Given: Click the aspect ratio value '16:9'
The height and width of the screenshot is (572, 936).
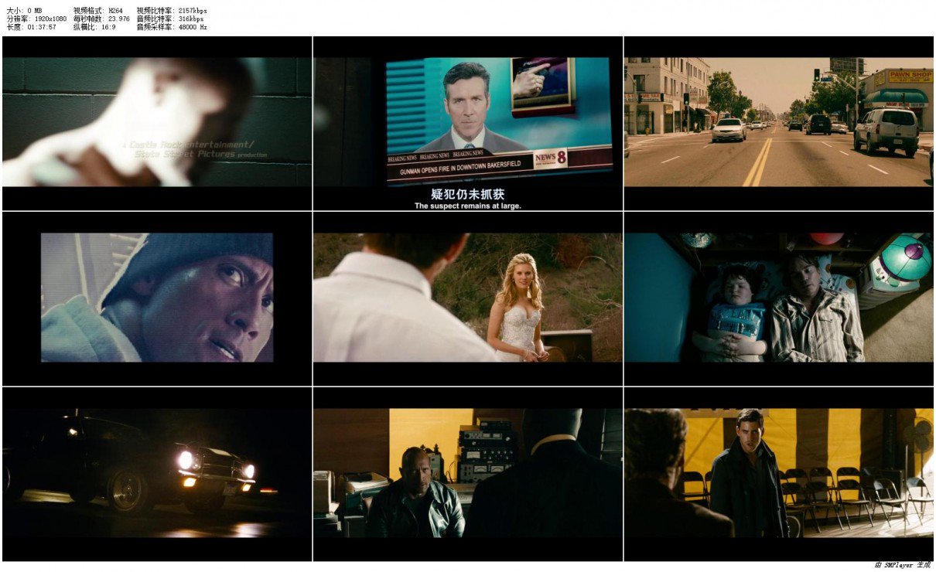Looking at the screenshot, I should click(108, 27).
